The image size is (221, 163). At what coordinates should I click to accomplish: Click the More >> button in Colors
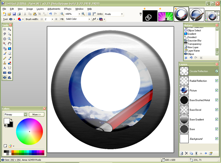tap(37, 115)
